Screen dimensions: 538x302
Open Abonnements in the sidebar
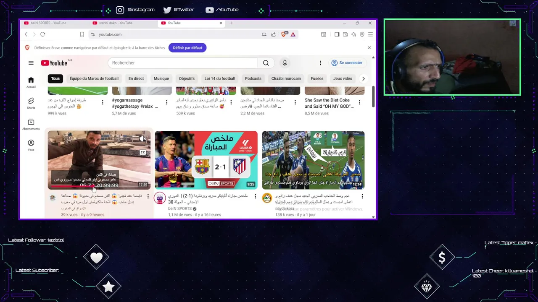point(31,124)
